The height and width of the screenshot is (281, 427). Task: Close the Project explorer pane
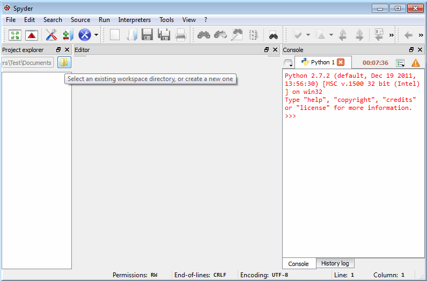(67, 50)
